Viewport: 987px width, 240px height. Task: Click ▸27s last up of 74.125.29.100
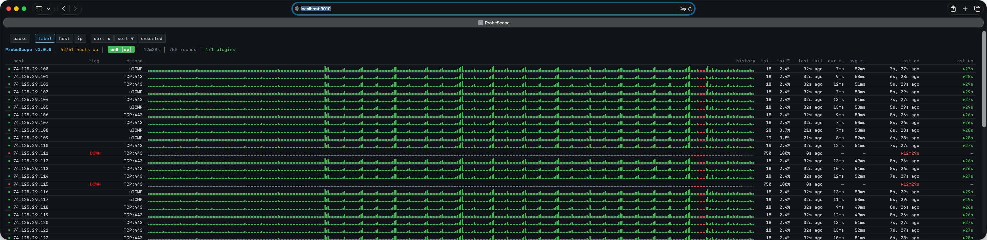968,69
